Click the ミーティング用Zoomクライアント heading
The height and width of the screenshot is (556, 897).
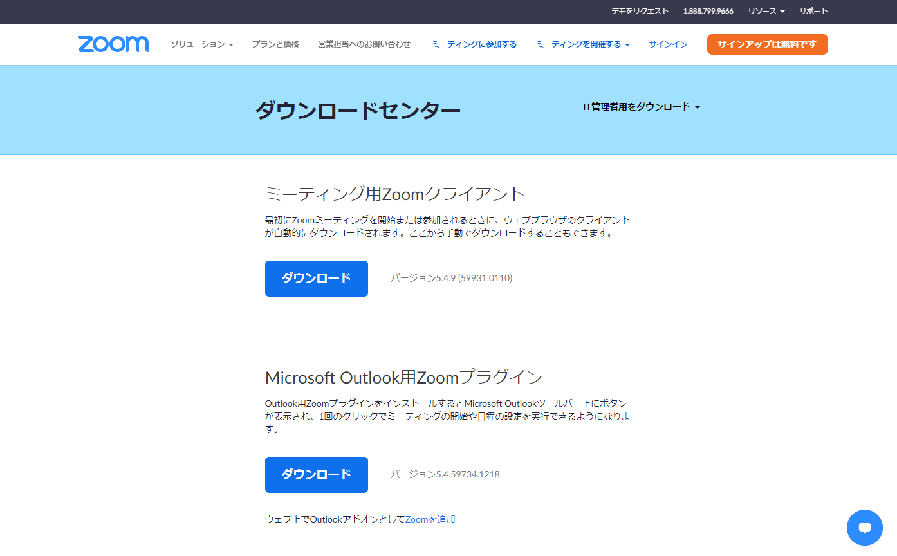(x=395, y=194)
